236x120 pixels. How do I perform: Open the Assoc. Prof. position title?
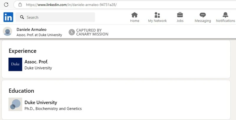pyautogui.click(x=36, y=62)
